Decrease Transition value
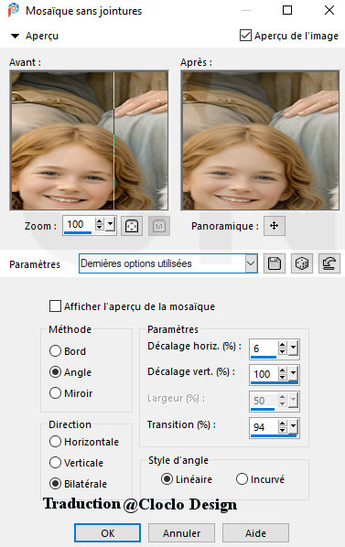This screenshot has height=547, width=345. [x=283, y=430]
